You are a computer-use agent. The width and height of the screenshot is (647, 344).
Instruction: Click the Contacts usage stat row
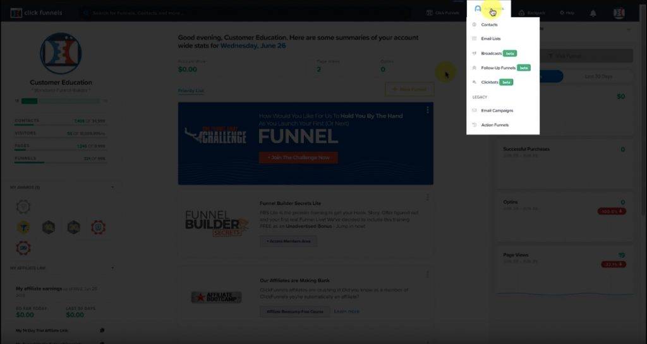click(60, 122)
